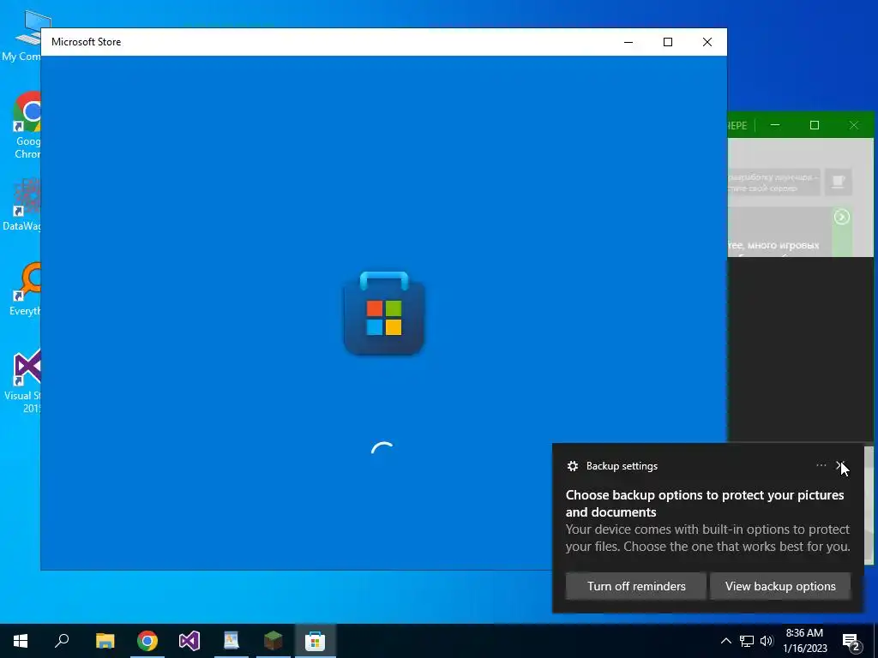Minimize the Microsoft Store window
Viewport: 878px width, 658px height.
(x=628, y=42)
